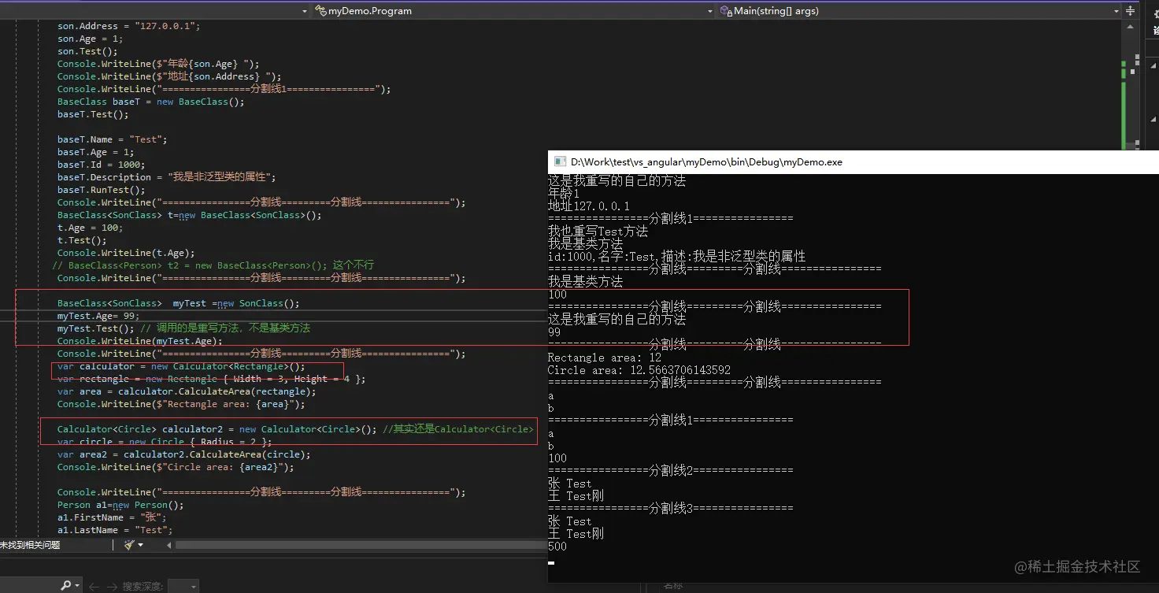Viewport: 1159px width, 593px height.
Task: Click code line son.Address = "127.0.0.1";
Action: pyautogui.click(x=129, y=26)
